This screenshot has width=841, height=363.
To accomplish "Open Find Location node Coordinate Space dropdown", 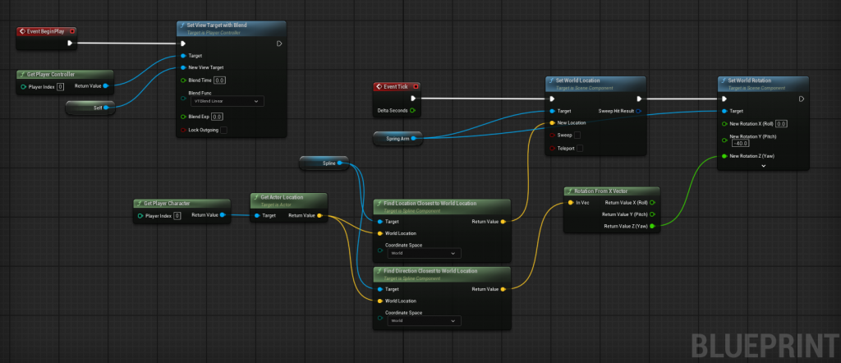I will (425, 254).
